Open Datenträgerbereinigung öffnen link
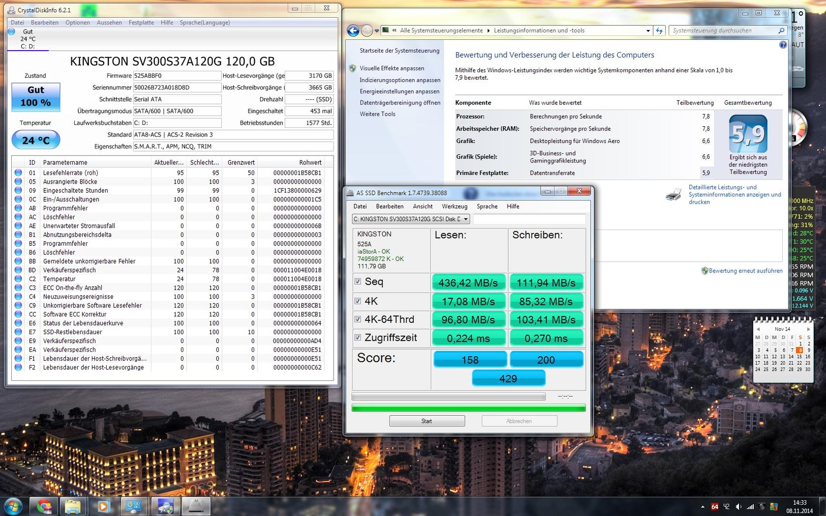Image resolution: width=826 pixels, height=516 pixels. 400,103
